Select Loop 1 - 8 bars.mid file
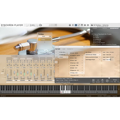120x120 pixels. [x=107, y=55]
